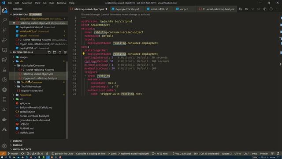Viewport: 282px width, 159px height.
Task: Open docker-compose-build.yml in the file tree
Action: coord(34,116)
